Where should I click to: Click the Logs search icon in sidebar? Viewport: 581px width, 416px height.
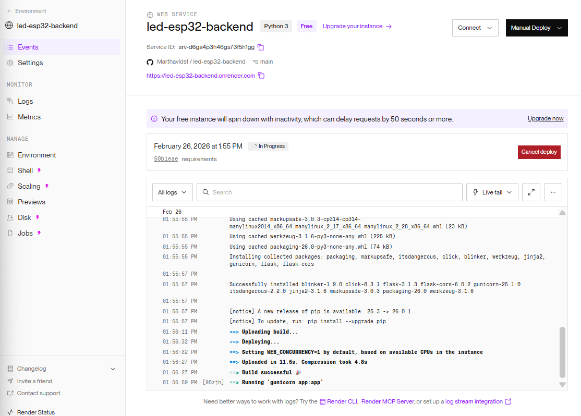(x=10, y=101)
